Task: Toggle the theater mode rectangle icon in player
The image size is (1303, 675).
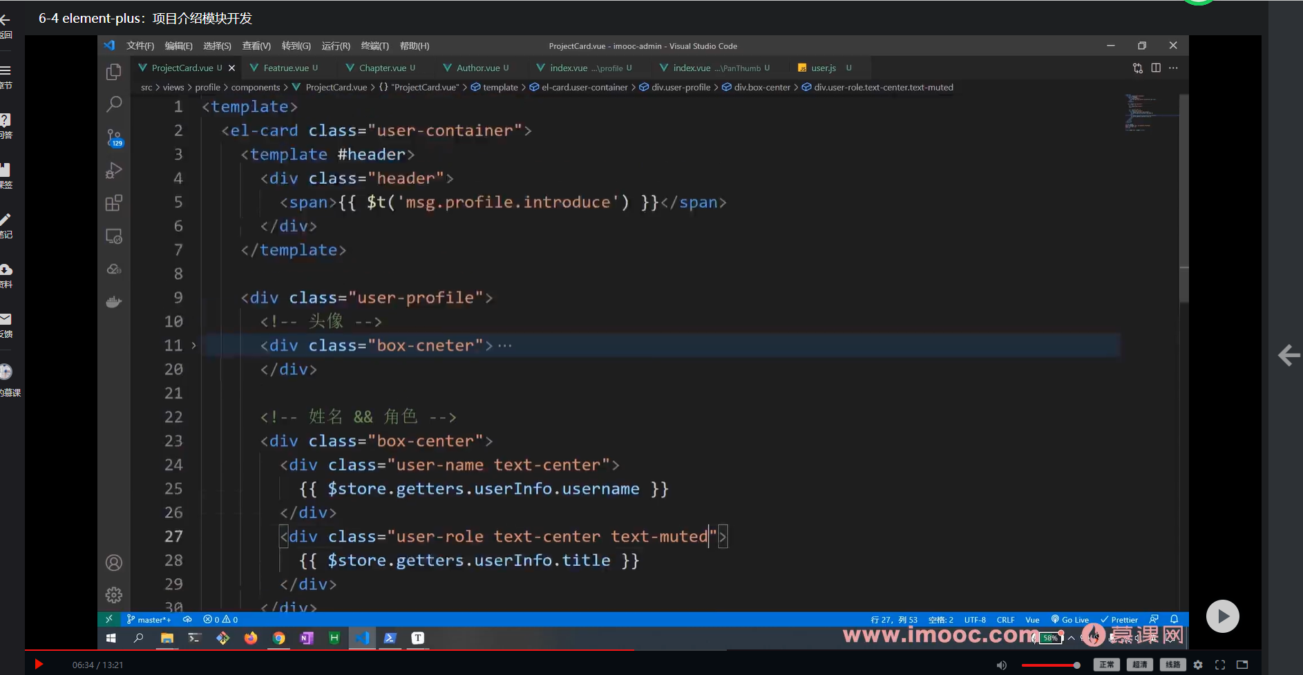Action: click(x=1242, y=665)
